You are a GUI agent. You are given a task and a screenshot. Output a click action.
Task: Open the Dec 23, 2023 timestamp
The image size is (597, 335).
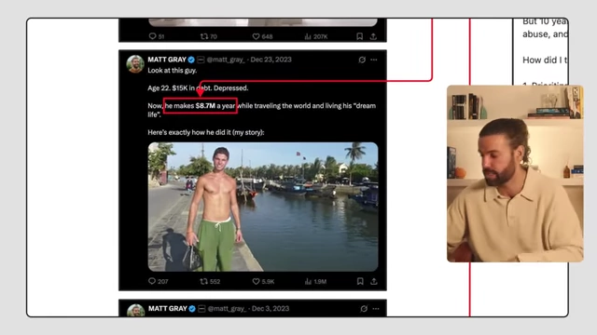click(x=271, y=60)
